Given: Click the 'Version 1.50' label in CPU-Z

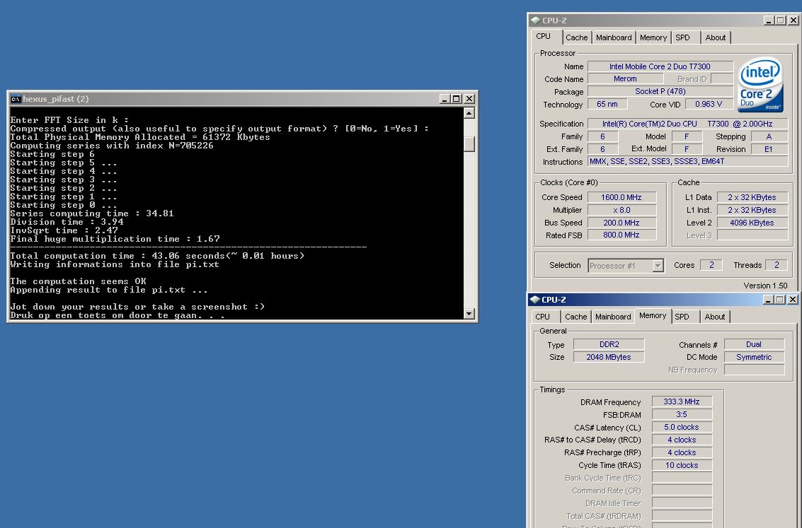Looking at the screenshot, I should tap(765, 286).
